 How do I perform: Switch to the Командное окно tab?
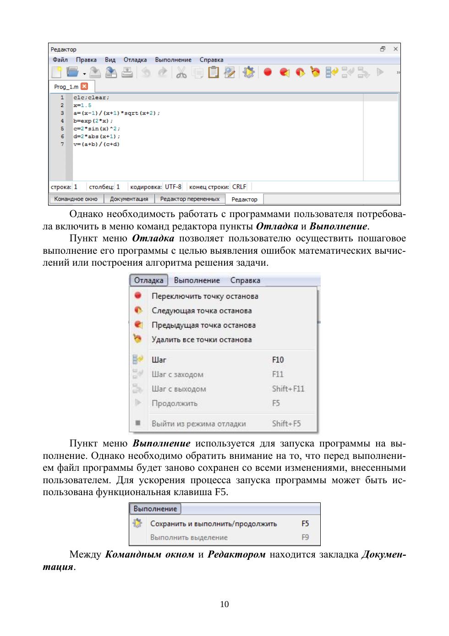pyautogui.click(x=76, y=199)
